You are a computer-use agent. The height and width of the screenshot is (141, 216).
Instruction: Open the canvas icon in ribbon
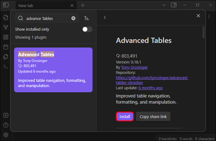click(x=6, y=37)
